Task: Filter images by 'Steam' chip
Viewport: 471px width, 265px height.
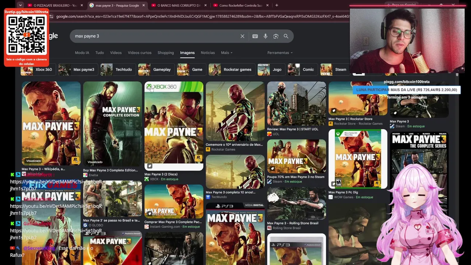Action: (x=334, y=70)
